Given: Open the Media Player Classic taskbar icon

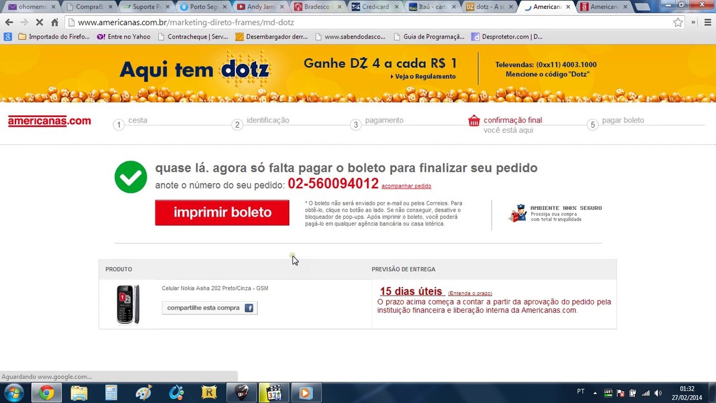Looking at the screenshot, I should coord(274,393).
